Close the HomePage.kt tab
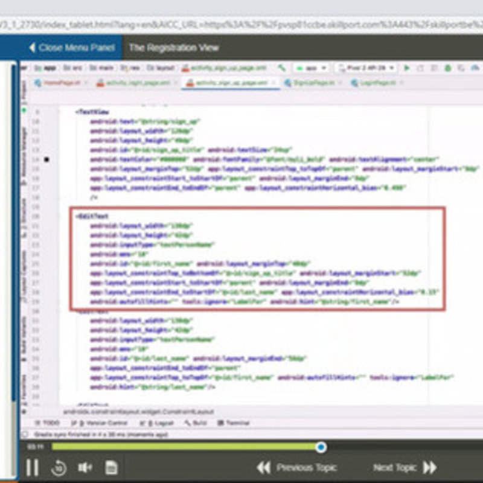Image resolution: width=483 pixels, height=483 pixels. coord(86,83)
